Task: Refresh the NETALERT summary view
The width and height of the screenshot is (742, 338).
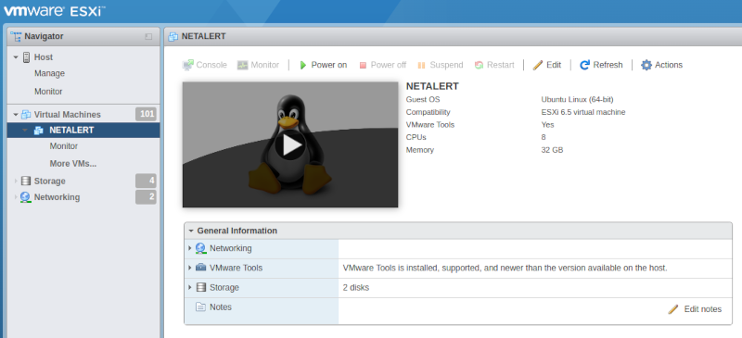Action: (x=601, y=65)
